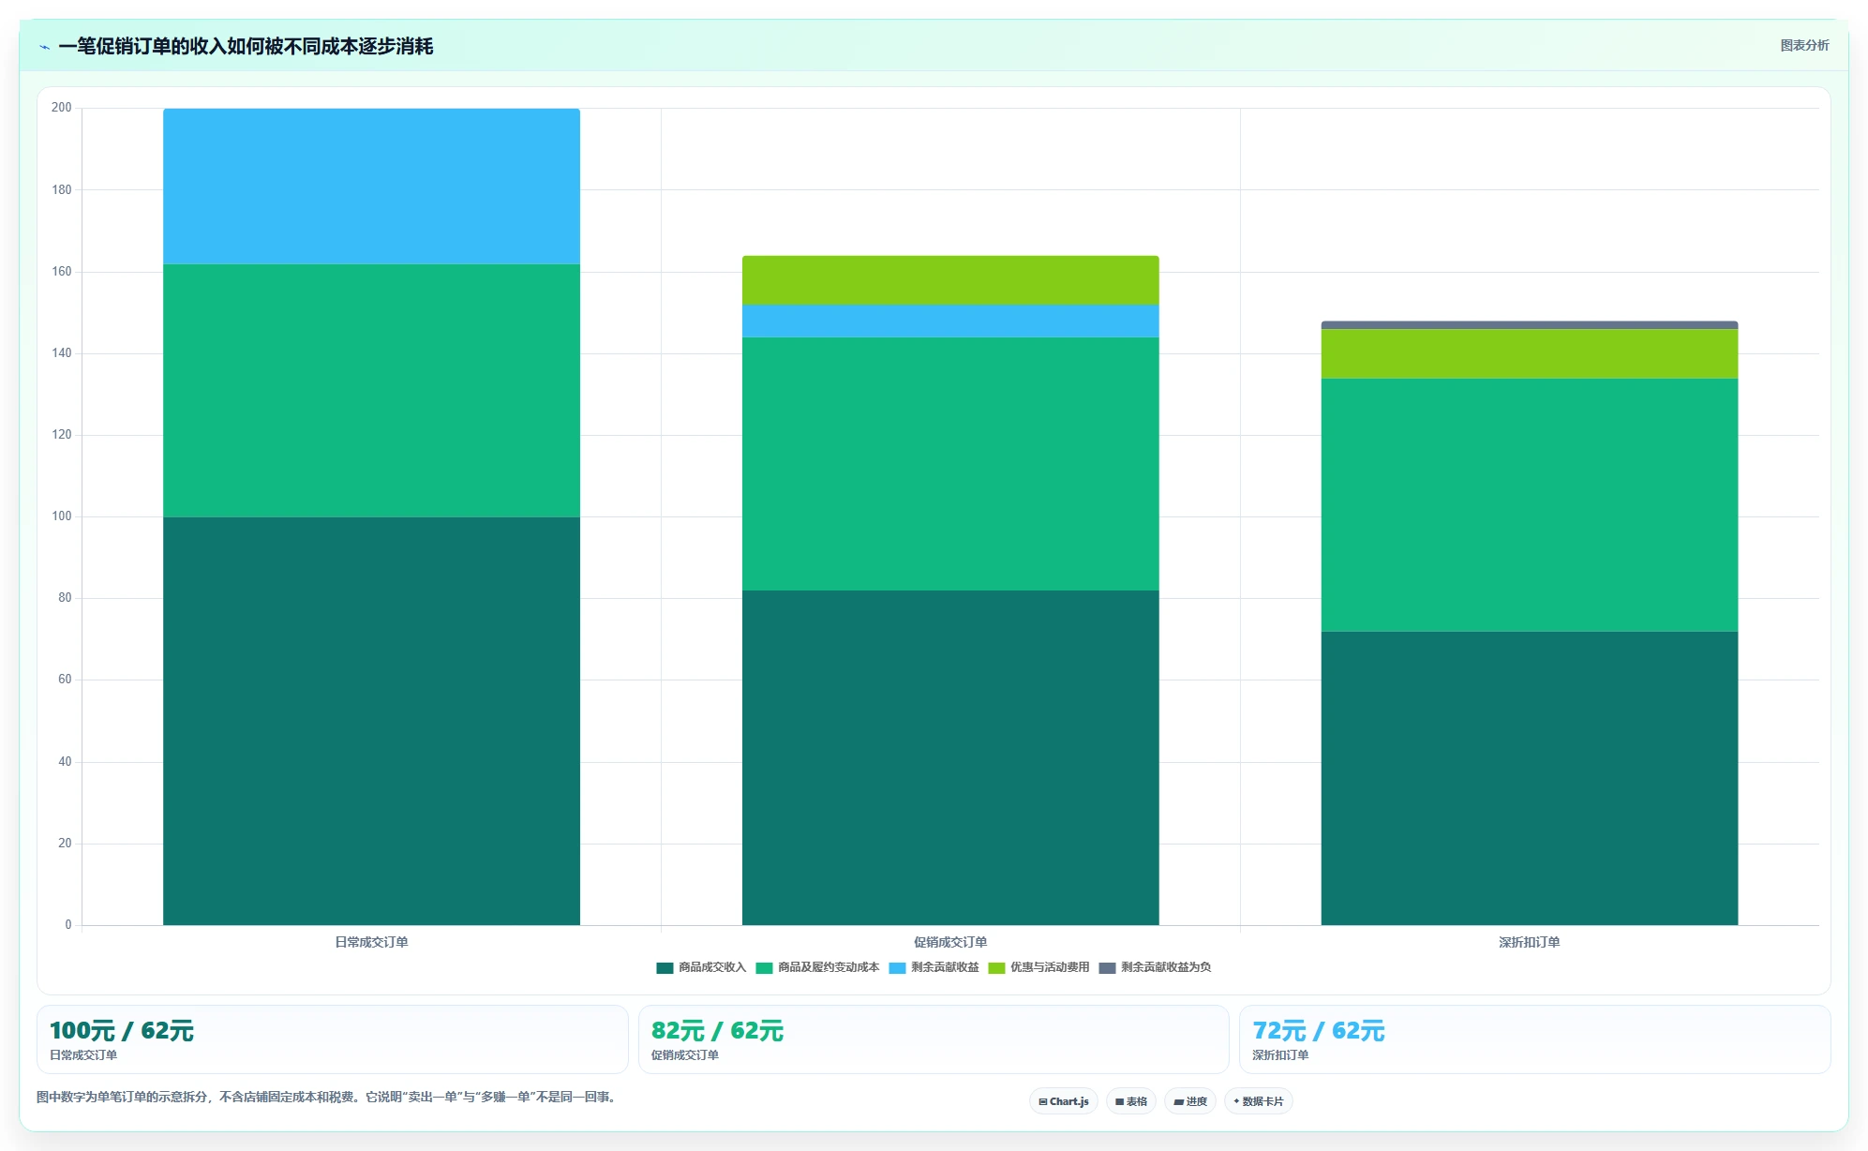The height and width of the screenshot is (1151, 1868).
Task: Select the title 一笔促销订单的收入如何被不同成本逐步消耗
Action: coord(246,46)
